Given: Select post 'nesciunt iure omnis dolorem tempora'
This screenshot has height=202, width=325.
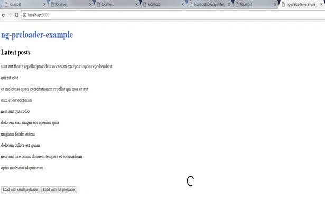Looking at the screenshot, I should click(x=41, y=157).
